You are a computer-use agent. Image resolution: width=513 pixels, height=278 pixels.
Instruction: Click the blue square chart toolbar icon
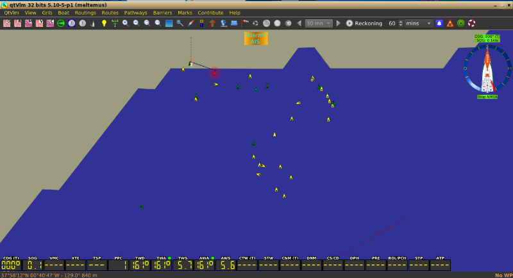point(169,23)
